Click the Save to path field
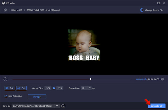Screen dimensions: 168x110 pos(33,106)
